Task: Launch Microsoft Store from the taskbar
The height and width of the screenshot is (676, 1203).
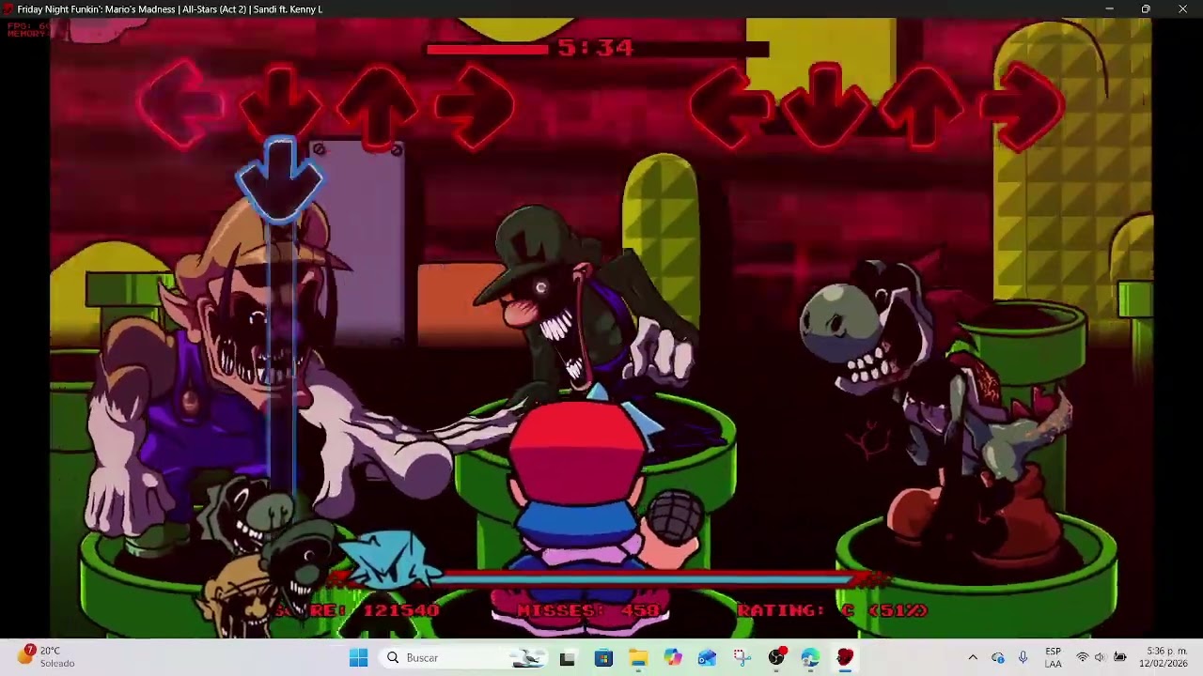Action: click(x=603, y=658)
